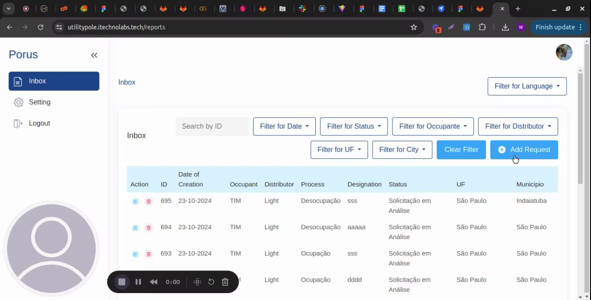
Task: Switch to the Slack browser tab
Action: [x=302, y=9]
